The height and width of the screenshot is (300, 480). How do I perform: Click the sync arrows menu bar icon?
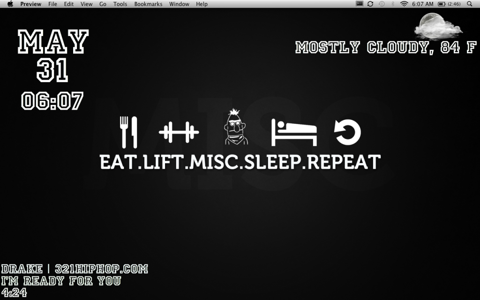coord(370,4)
